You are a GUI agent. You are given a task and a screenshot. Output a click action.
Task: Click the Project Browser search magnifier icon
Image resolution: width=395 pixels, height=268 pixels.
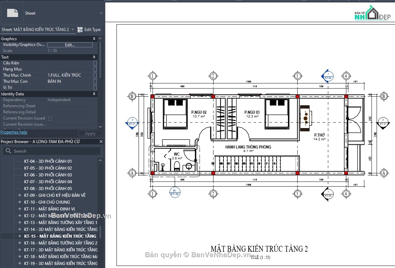coord(8,151)
